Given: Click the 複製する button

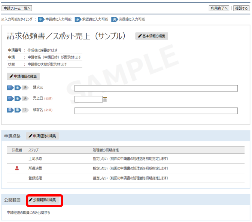Looking at the screenshot, I should coord(241,8).
